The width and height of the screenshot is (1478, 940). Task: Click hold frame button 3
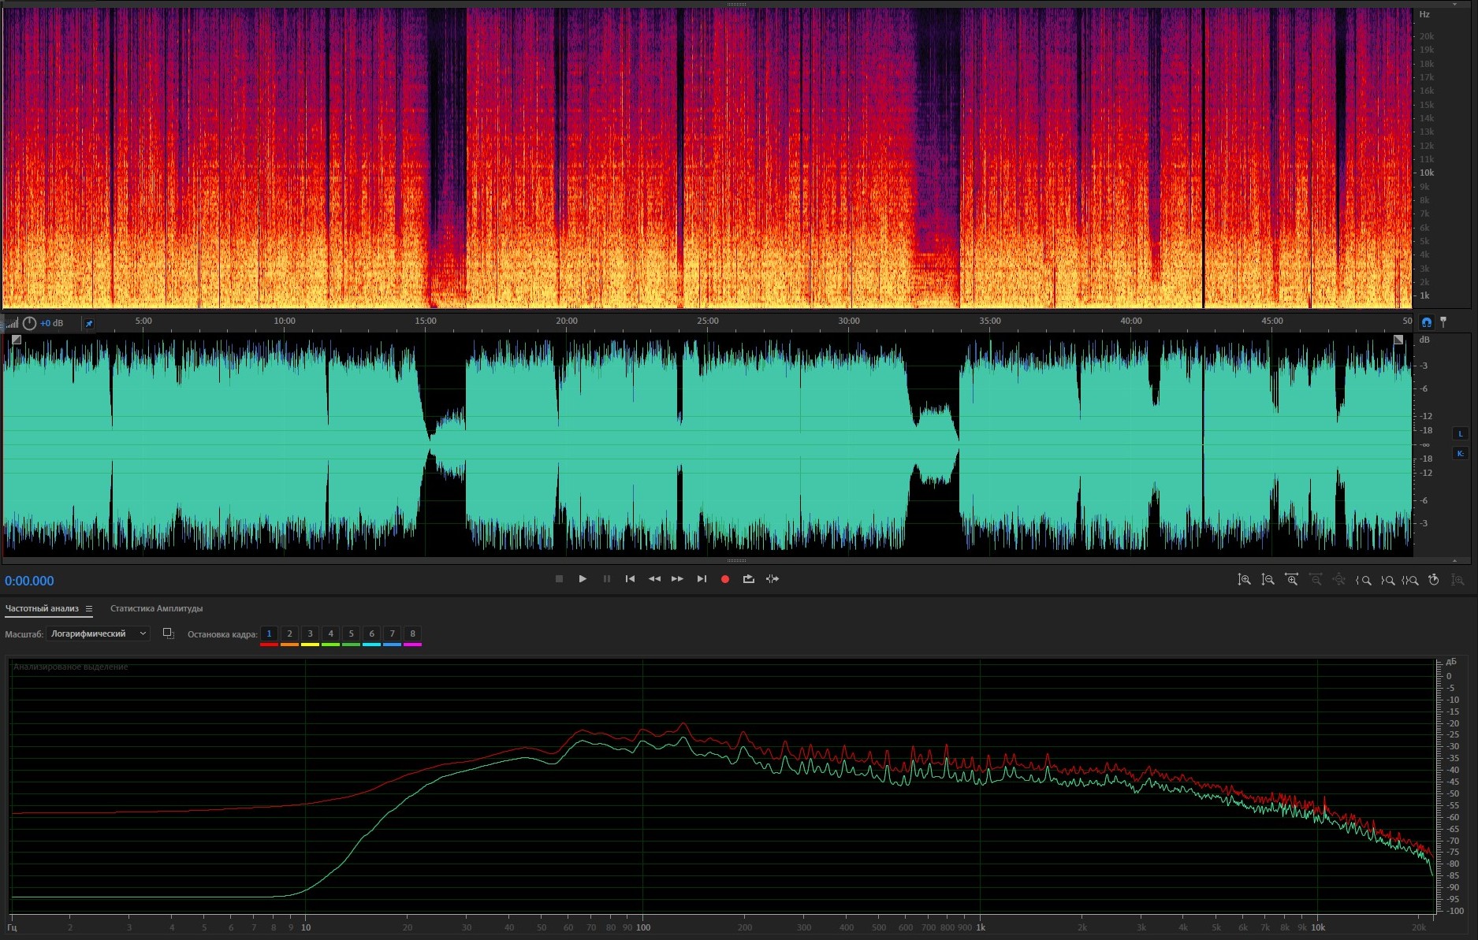[310, 634]
